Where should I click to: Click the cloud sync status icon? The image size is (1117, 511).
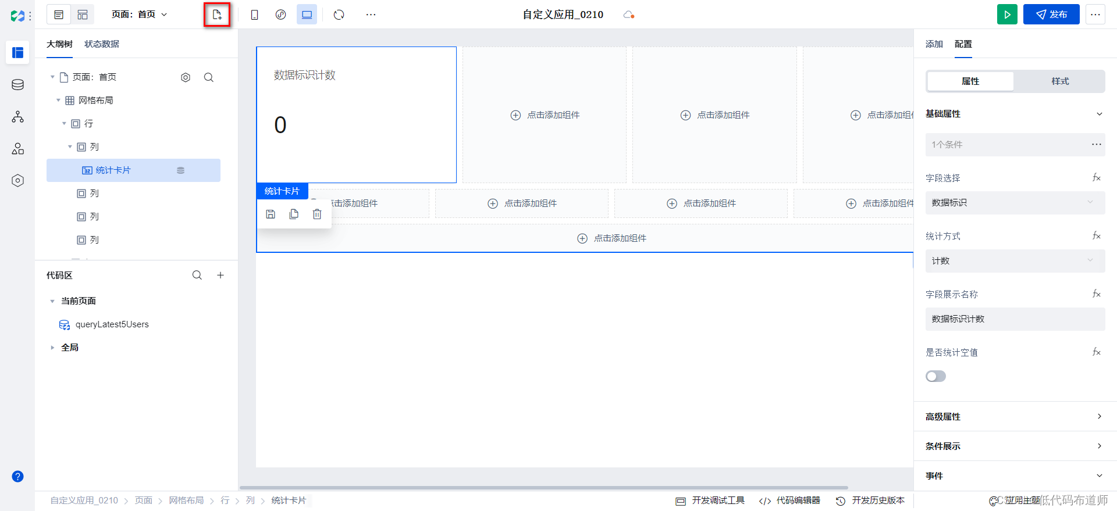628,15
